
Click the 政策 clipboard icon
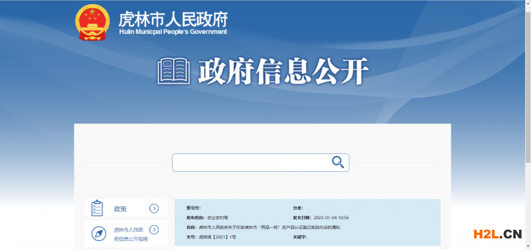click(x=97, y=208)
